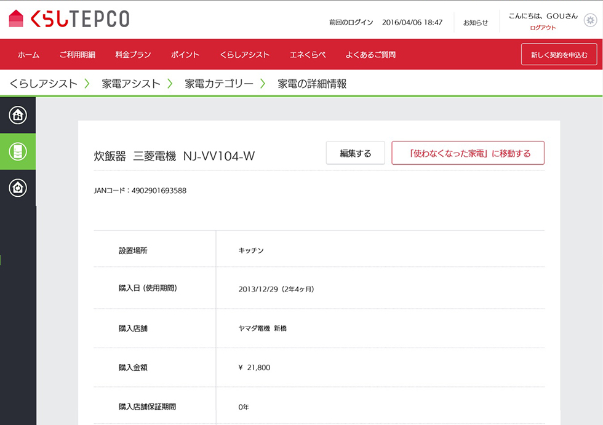Click the 0年 warranty value
Screen dimensions: 603x425
[x=244, y=407]
